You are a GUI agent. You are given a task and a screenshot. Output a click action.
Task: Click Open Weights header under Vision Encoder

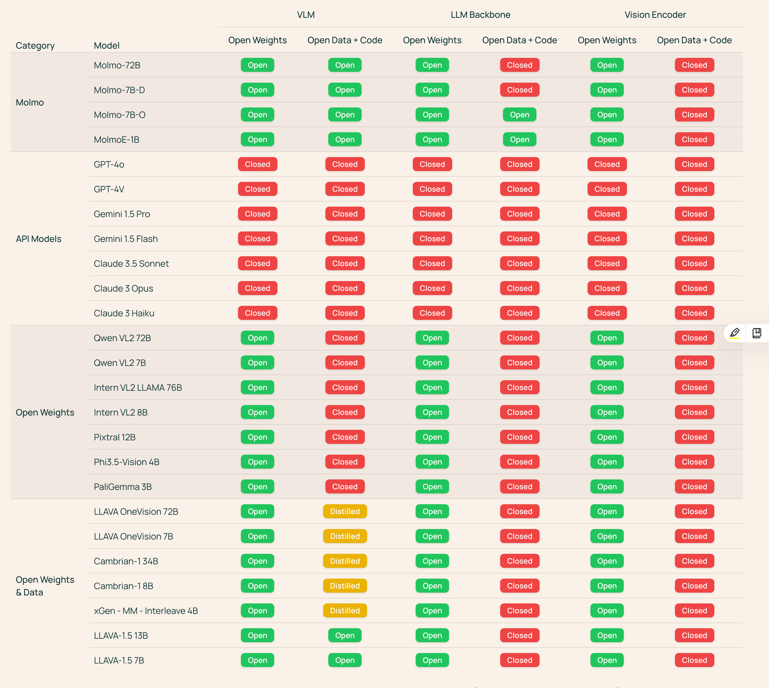click(x=607, y=40)
